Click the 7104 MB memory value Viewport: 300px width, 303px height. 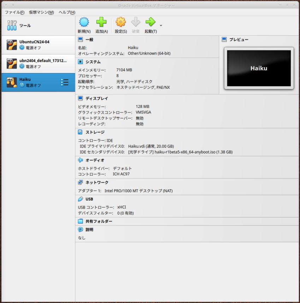point(124,70)
